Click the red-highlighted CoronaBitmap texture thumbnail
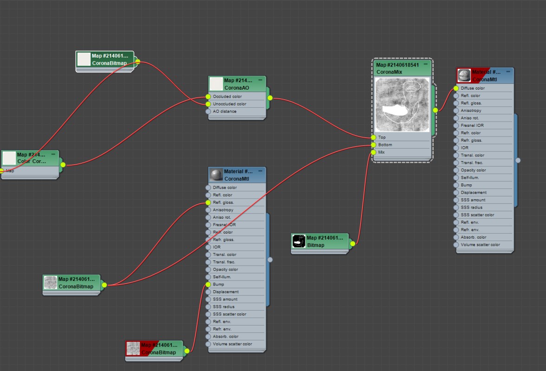The image size is (546, 371). click(133, 349)
